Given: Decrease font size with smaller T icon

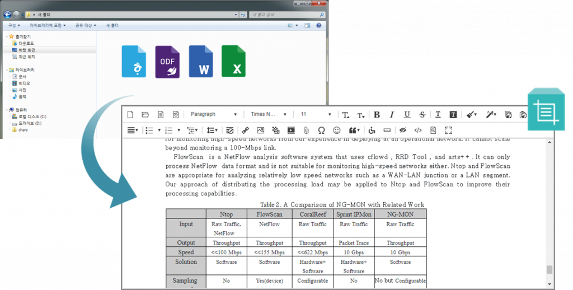Looking at the screenshot, I should [x=361, y=115].
